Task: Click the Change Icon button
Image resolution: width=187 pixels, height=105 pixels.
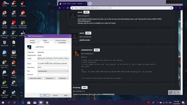Action: [x=50, y=78]
